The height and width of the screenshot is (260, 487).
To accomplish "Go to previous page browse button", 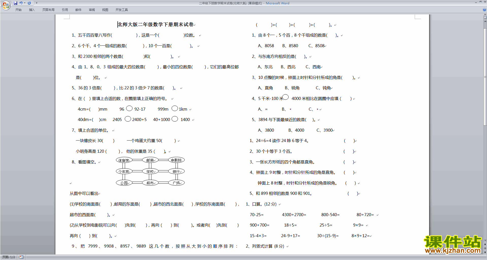I will tap(485, 244).
